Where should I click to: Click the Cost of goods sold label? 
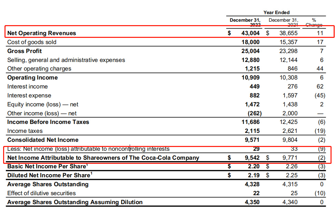click(32, 42)
